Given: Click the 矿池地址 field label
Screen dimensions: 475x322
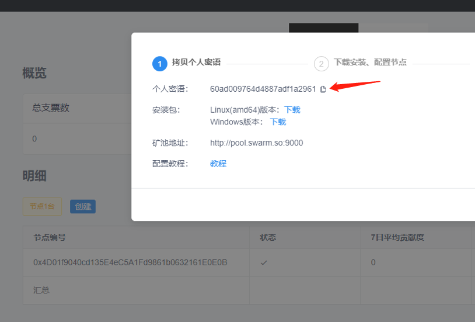Looking at the screenshot, I should coord(170,143).
